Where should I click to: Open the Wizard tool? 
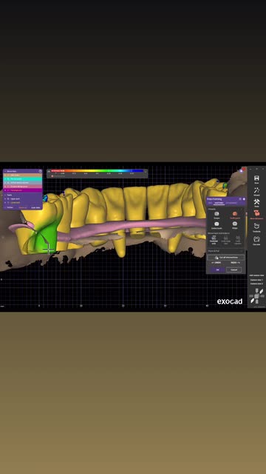click(x=256, y=190)
